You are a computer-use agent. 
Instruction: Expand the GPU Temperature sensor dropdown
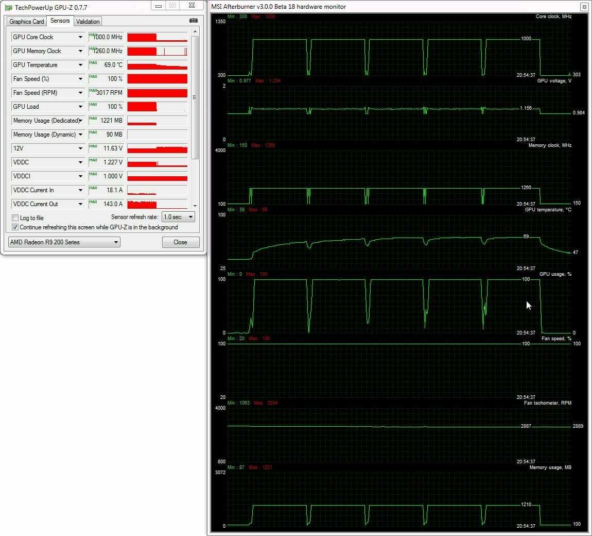[x=80, y=65]
